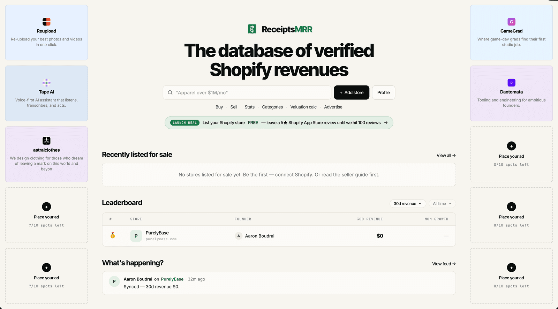Click the Add store button
Screen dimensions: 558x309
[352, 92]
